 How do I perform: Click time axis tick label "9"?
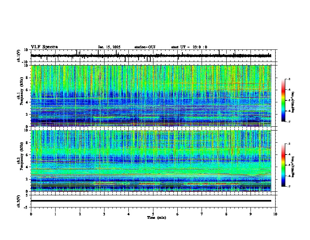pyautogui.click(x=251, y=214)
